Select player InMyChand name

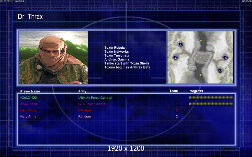[x=28, y=104]
